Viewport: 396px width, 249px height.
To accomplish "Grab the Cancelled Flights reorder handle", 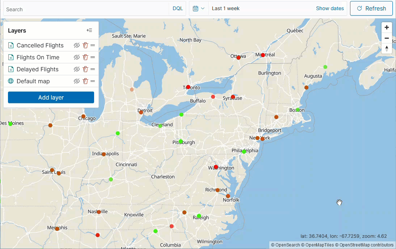I will click(93, 46).
